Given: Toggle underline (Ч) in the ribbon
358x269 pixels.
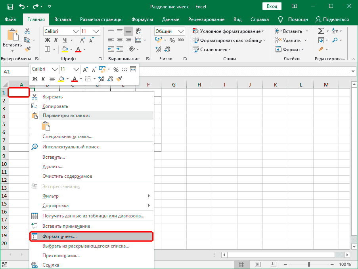Looking at the screenshot, I should click(64, 40).
